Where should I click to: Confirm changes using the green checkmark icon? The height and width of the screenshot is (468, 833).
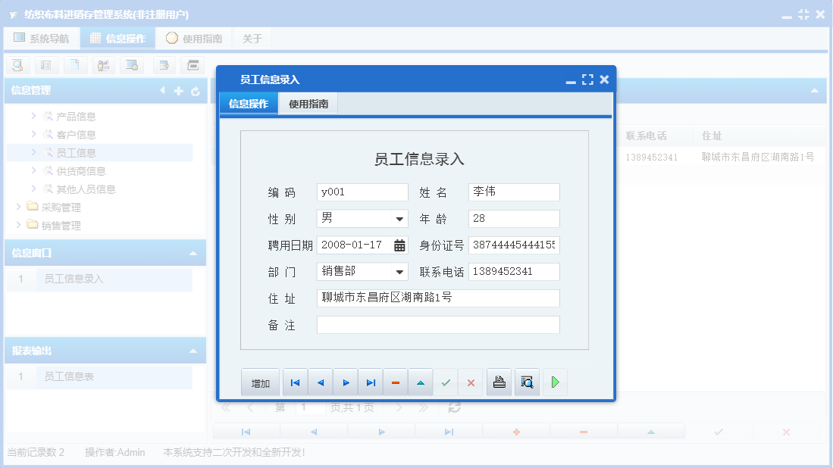[x=446, y=382]
